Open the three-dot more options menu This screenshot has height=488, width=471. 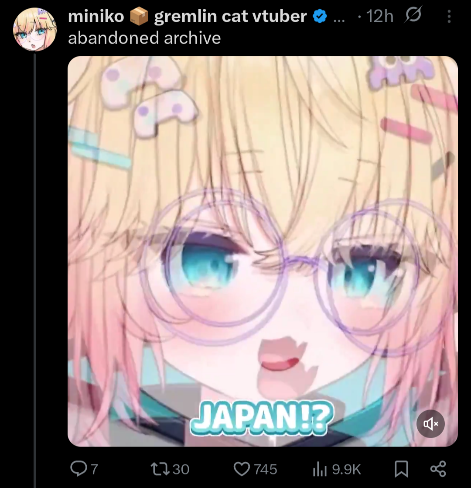[449, 16]
